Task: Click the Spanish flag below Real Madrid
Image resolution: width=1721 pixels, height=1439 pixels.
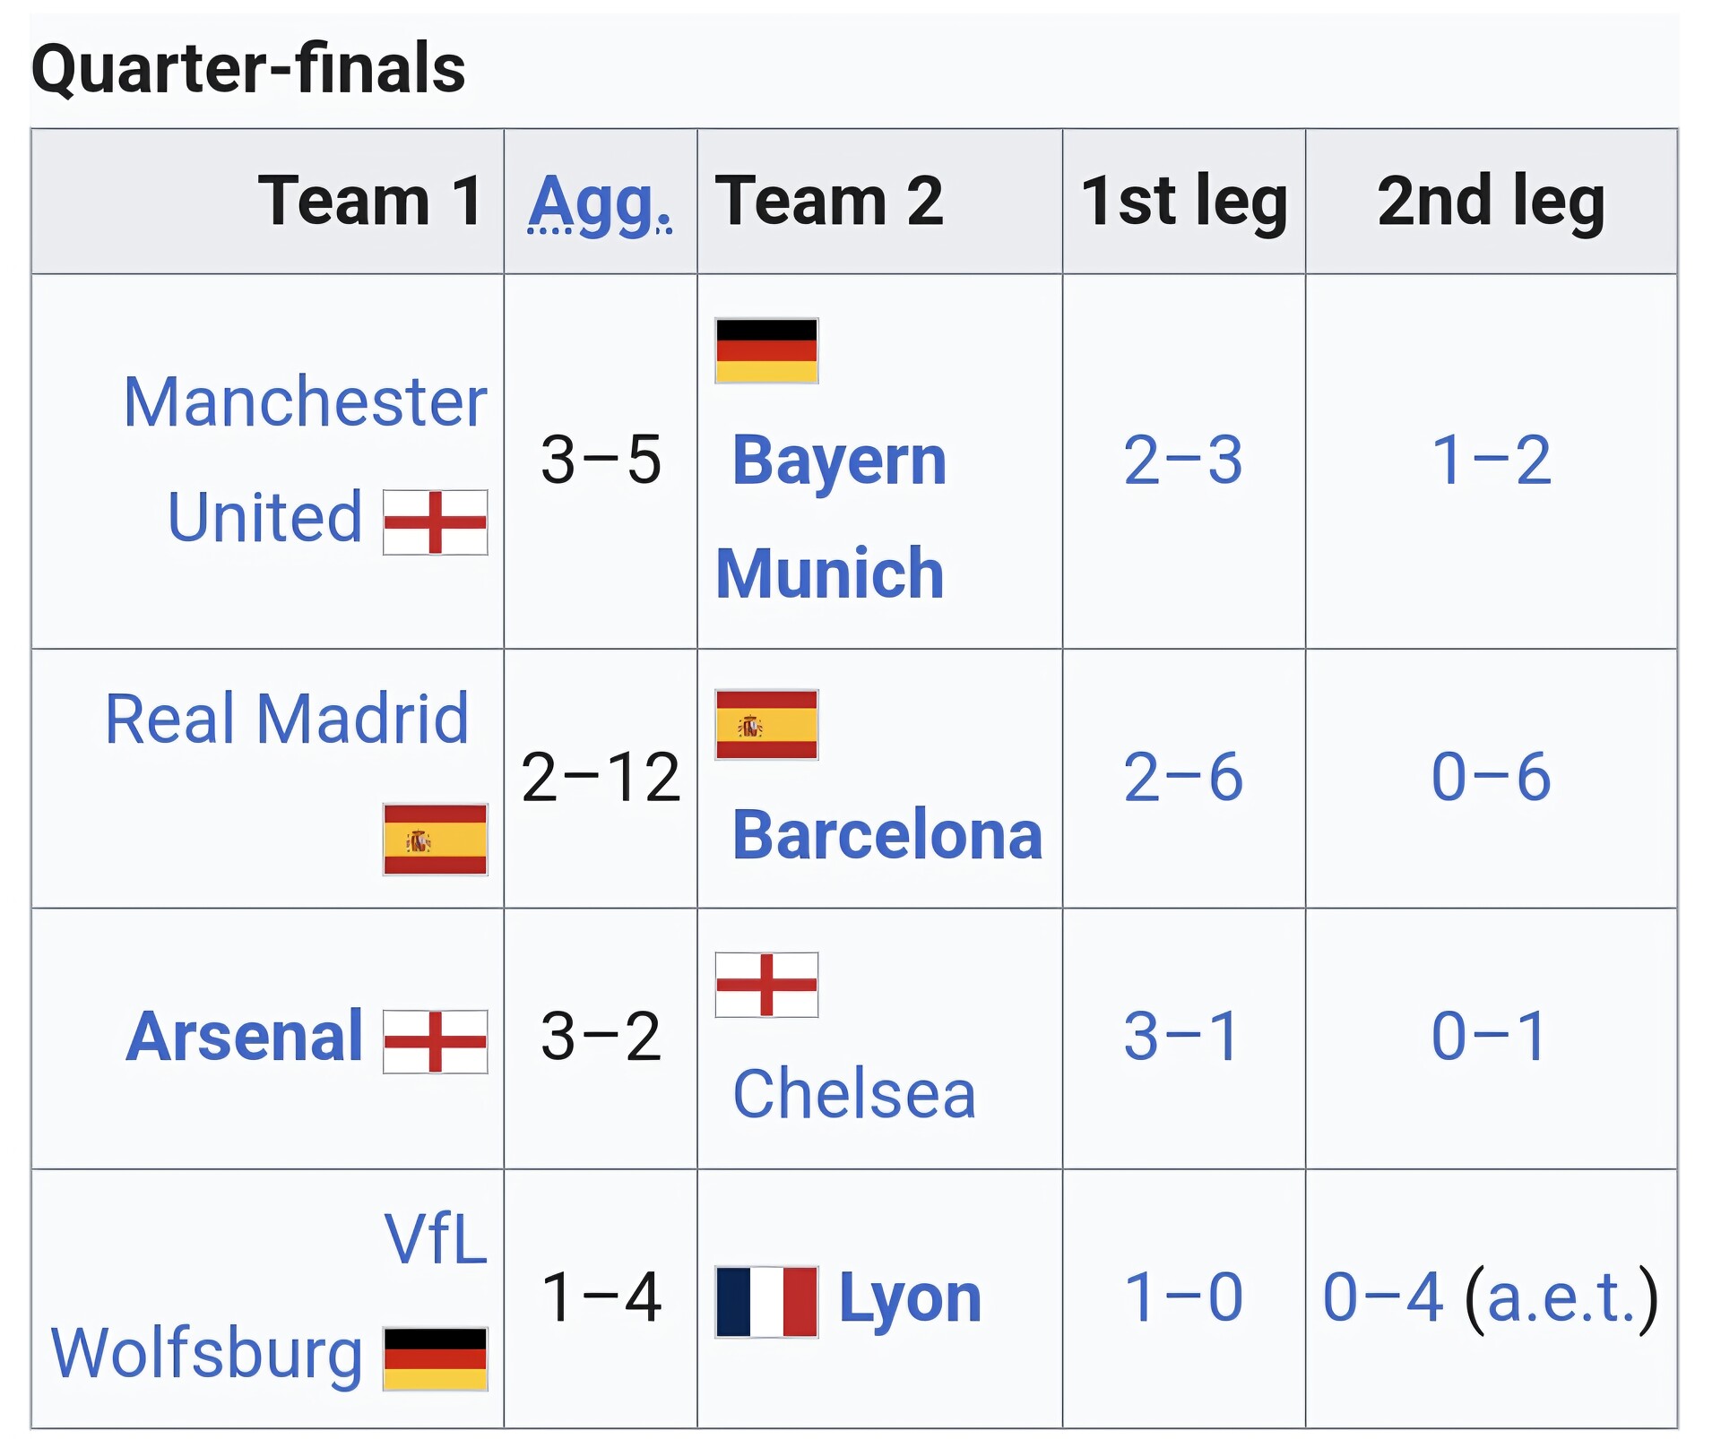Action: coord(435,840)
